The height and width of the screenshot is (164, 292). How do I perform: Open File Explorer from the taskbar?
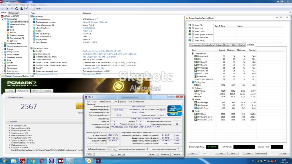pyautogui.click(x=13, y=161)
